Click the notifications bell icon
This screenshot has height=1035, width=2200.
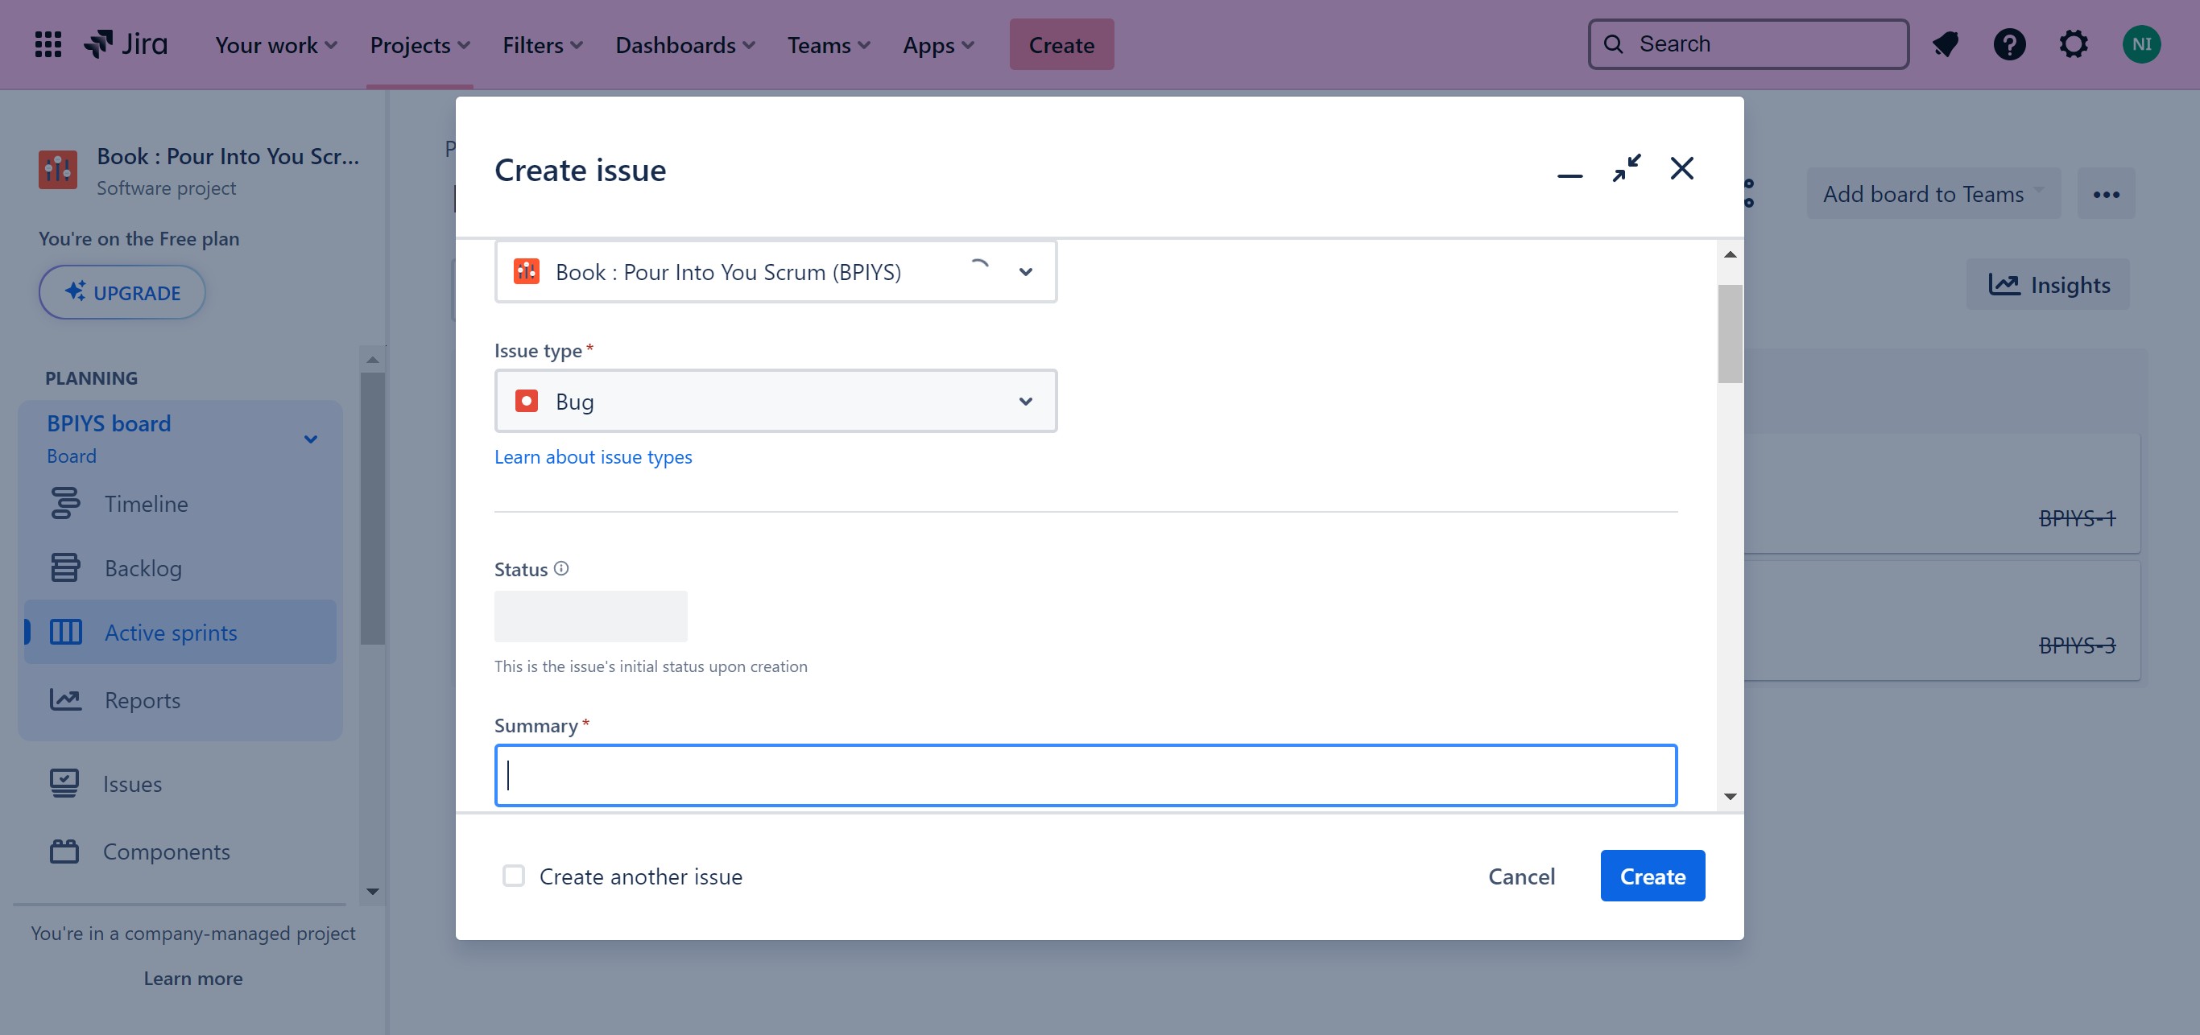1946,44
